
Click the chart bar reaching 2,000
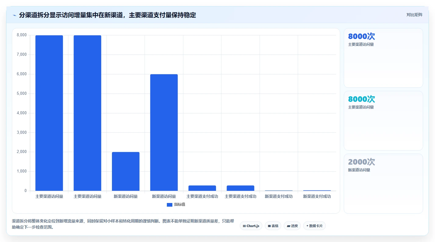126,172
